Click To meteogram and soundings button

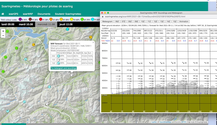[x=63, y=68]
